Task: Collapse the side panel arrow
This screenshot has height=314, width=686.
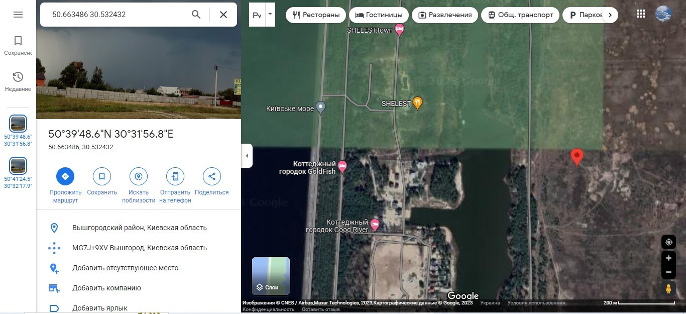Action: pos(247,156)
